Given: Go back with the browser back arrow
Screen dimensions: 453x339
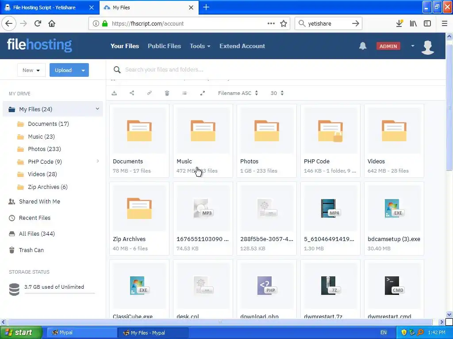Looking at the screenshot, I should (9, 23).
